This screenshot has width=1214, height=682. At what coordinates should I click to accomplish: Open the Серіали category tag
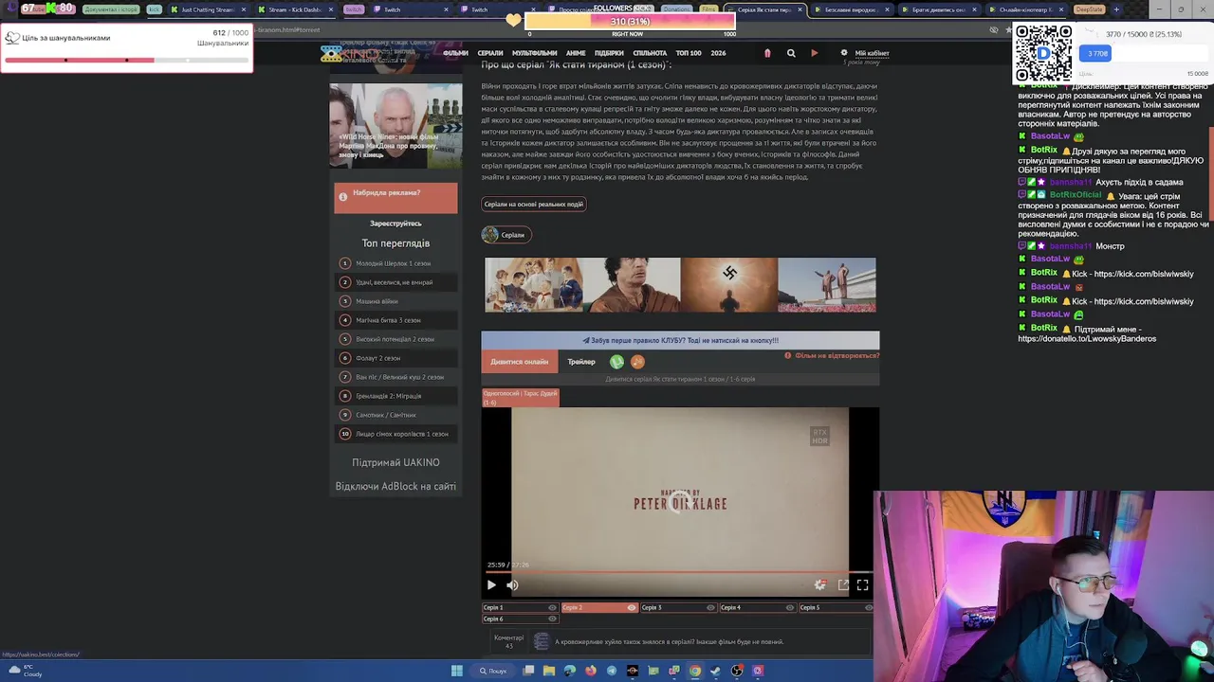[x=506, y=235]
